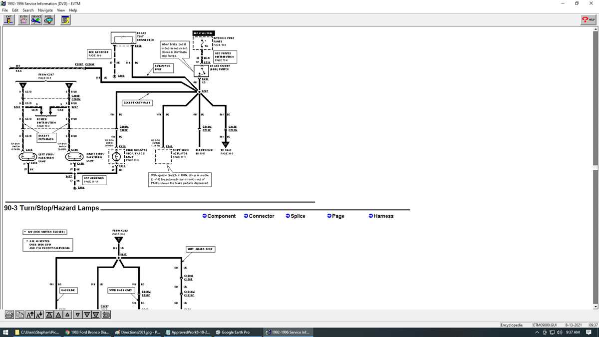This screenshot has width=599, height=337.
Task: Show hidden system tray icons chevron
Action: click(x=538, y=332)
